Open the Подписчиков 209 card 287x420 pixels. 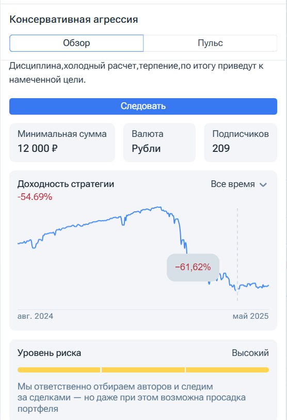(241, 143)
